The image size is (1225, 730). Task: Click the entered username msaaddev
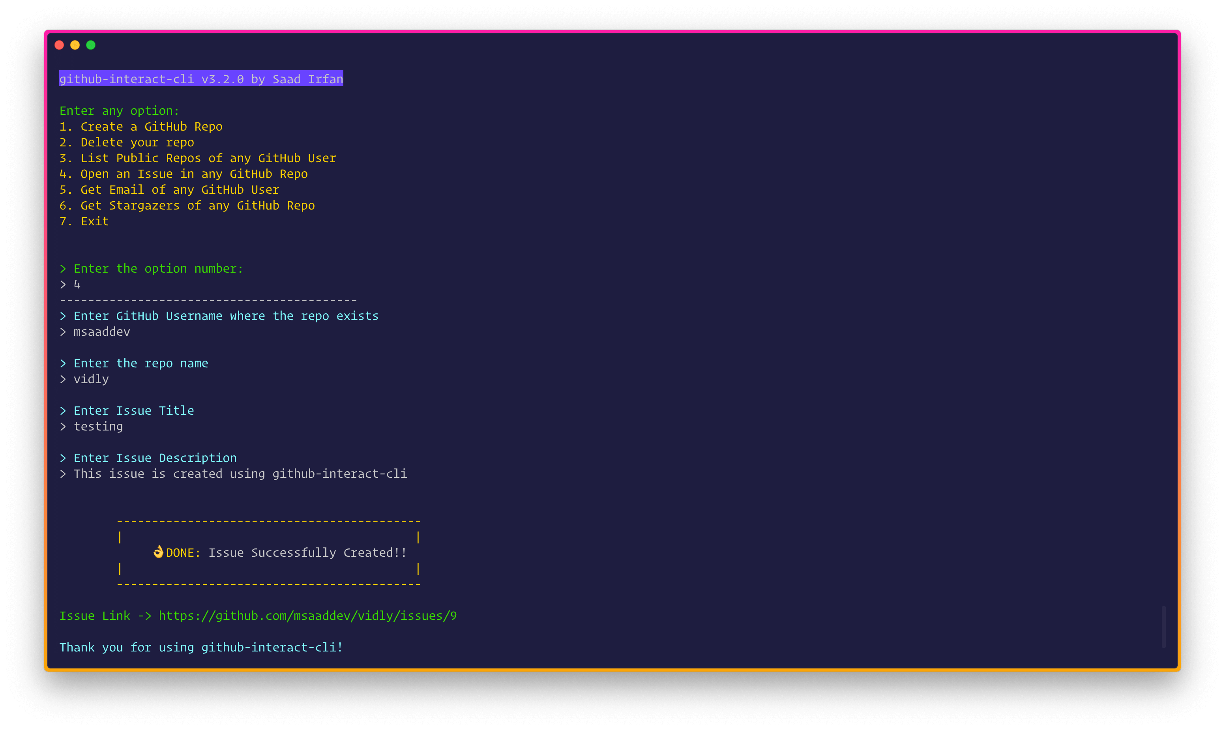(x=102, y=332)
